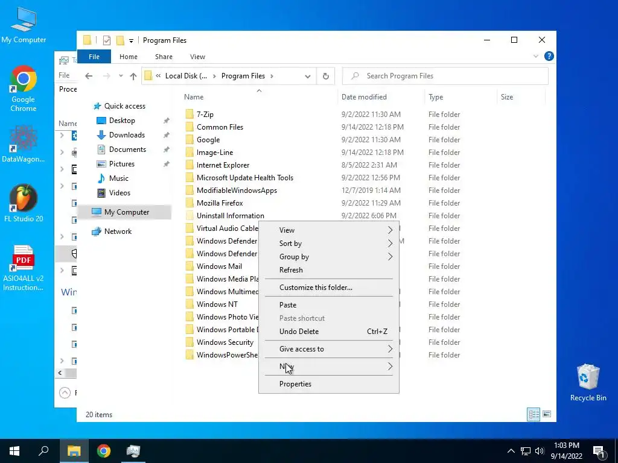Launch Google Chrome desktop shortcut
The width and height of the screenshot is (618, 463).
24,88
